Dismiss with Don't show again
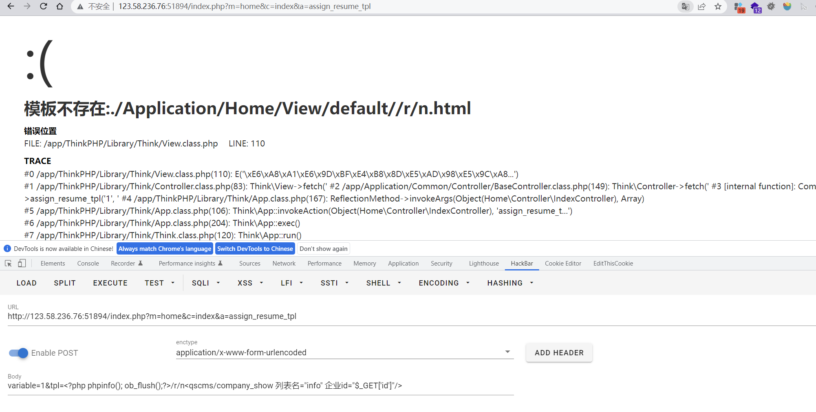 (x=324, y=248)
